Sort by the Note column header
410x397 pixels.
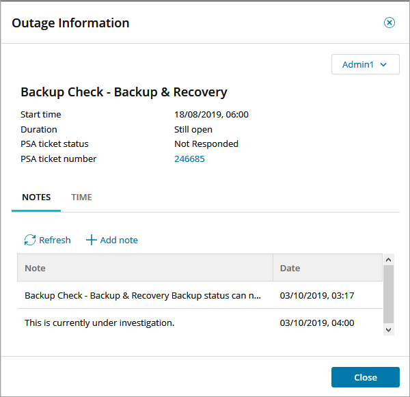tap(145, 268)
